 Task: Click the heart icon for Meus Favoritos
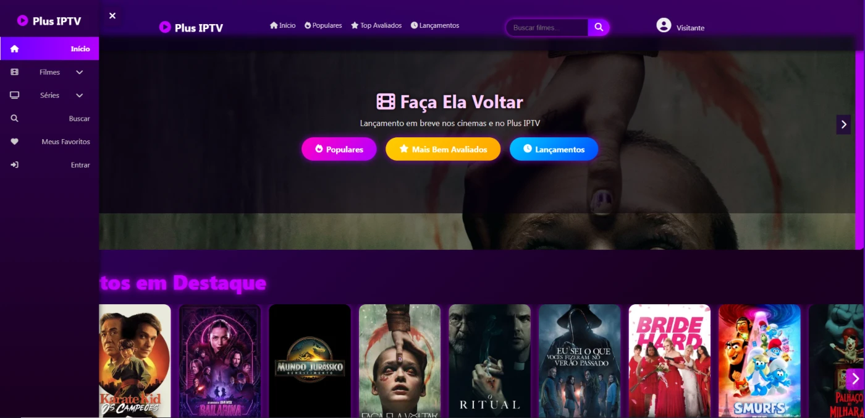pos(15,142)
